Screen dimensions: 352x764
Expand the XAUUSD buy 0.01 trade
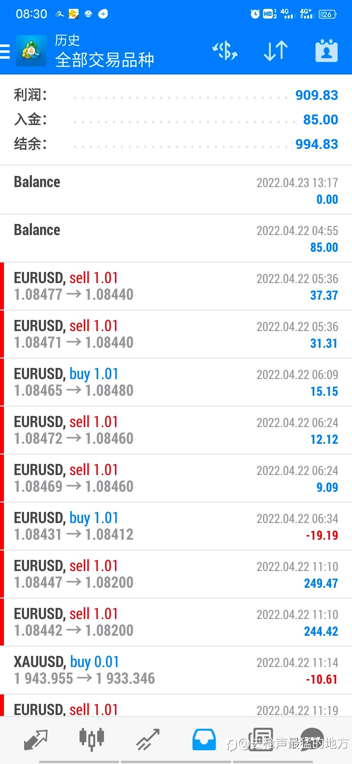coord(176,670)
